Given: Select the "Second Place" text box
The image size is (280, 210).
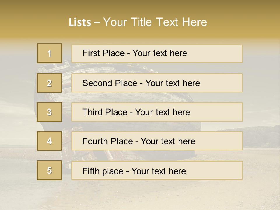Looking at the screenshot, I should [157, 83].
